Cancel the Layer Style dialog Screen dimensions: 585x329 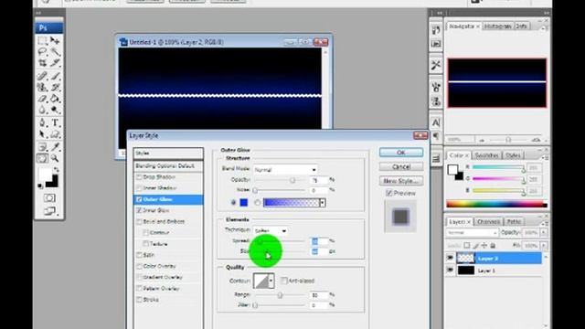pos(401,166)
